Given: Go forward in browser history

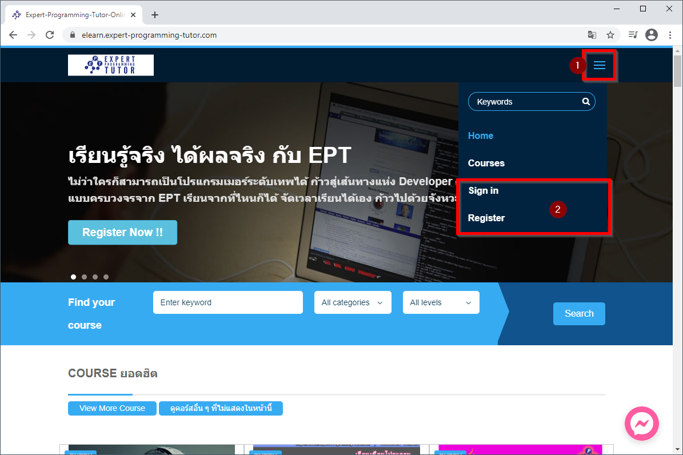Looking at the screenshot, I should 31,35.
